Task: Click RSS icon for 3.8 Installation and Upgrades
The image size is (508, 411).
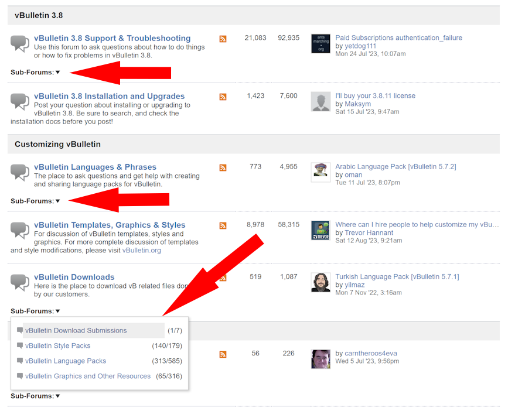Action: point(223,97)
